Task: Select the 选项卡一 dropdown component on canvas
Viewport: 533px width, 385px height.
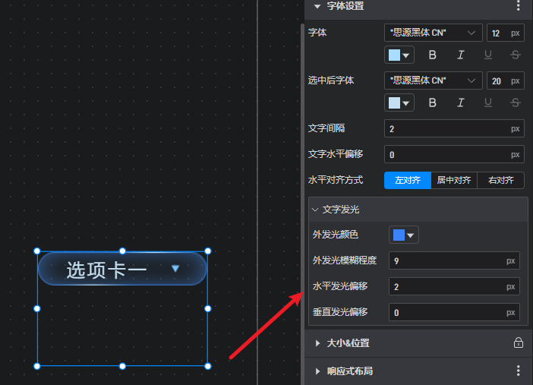Action: (x=122, y=269)
